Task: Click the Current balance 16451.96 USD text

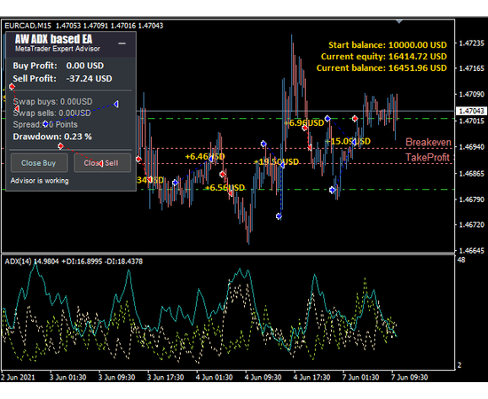Action: point(382,68)
